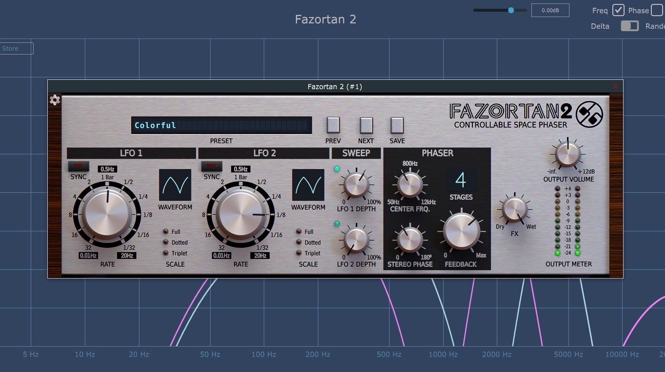Select Triplet scale for LFO 2
This screenshot has height=372, width=665.
coord(299,253)
